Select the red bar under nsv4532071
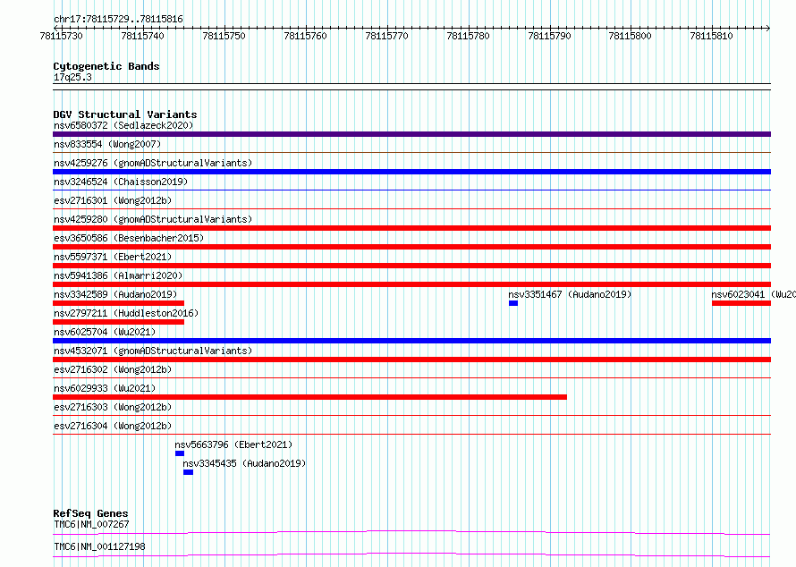This screenshot has height=567, width=796. pos(411,360)
